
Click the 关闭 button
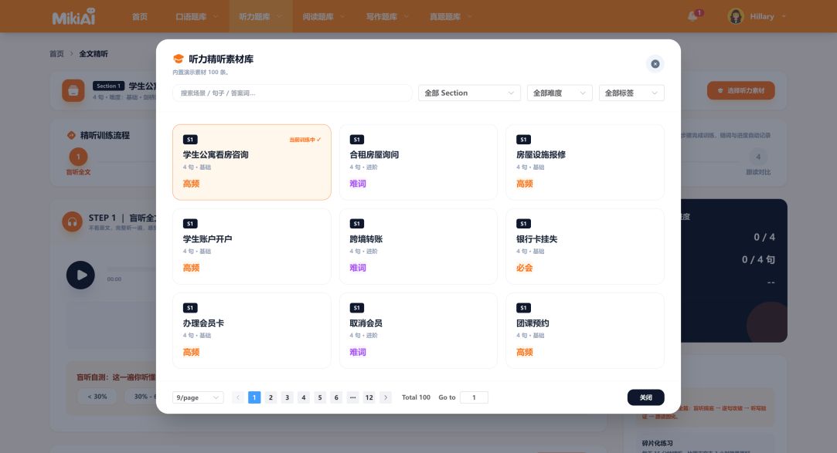tap(646, 397)
